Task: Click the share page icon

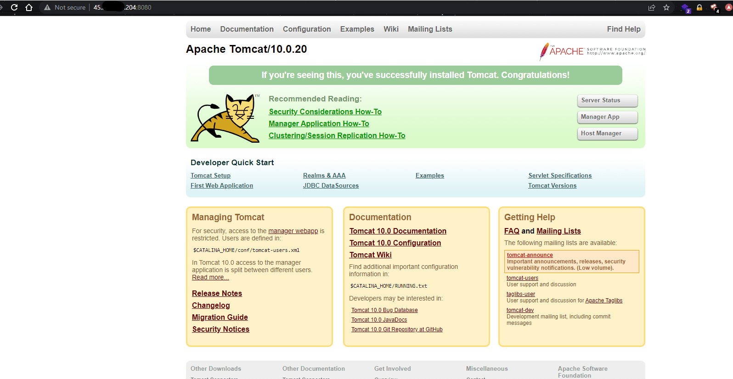Action: 651,7
